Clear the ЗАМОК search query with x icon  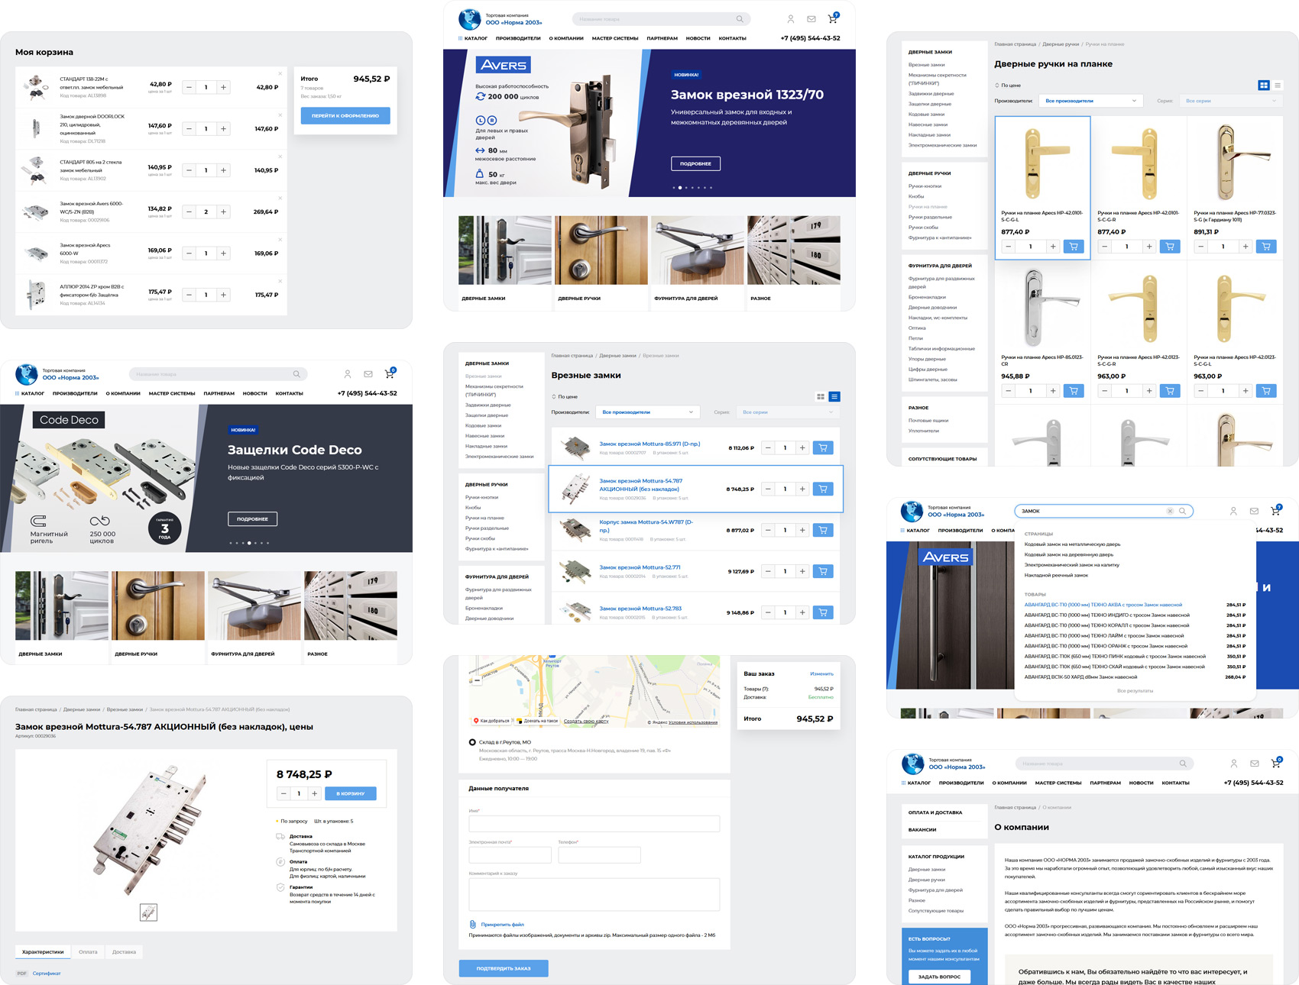1170,511
